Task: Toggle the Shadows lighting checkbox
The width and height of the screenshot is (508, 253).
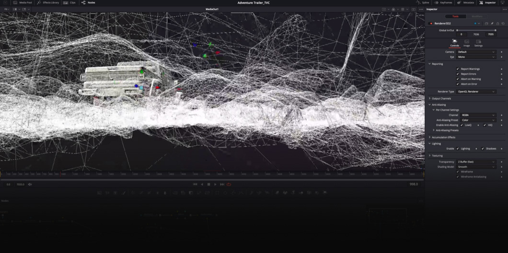Action: tap(483, 149)
